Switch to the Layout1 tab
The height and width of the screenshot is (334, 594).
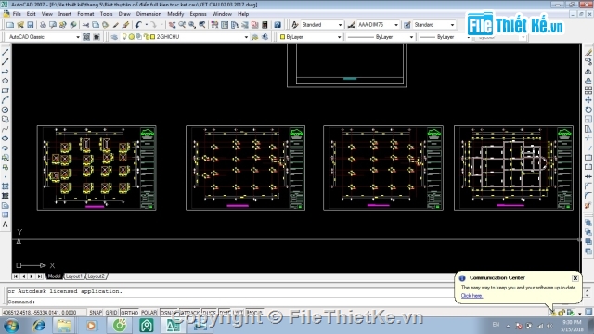73,276
